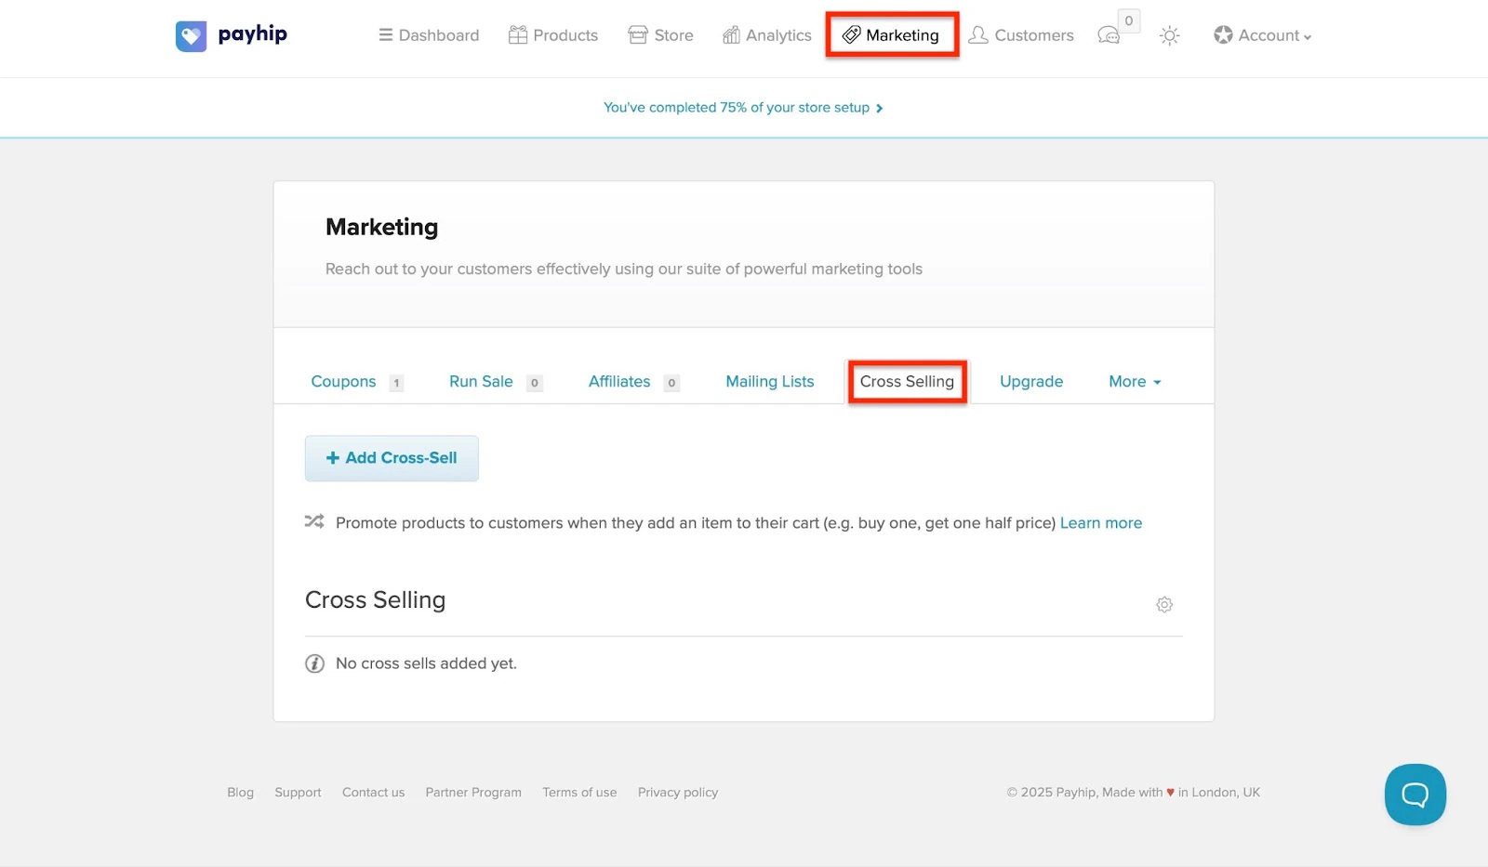This screenshot has height=867, width=1488.
Task: Follow the Learn more link
Action: point(1101,523)
